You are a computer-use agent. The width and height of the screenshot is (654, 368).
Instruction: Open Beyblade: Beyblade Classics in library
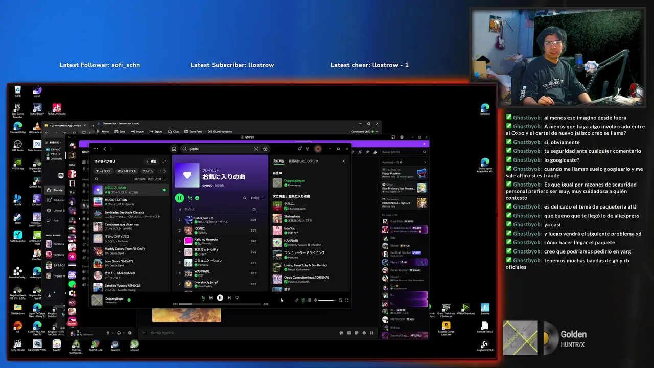[130, 214]
